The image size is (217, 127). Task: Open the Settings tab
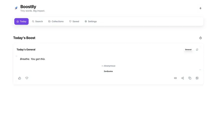coord(91,21)
